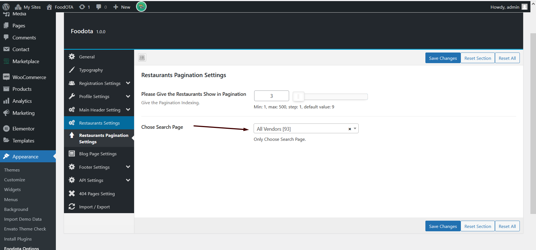Open the Chose Search Page dropdown
536x250 pixels.
tap(355, 129)
